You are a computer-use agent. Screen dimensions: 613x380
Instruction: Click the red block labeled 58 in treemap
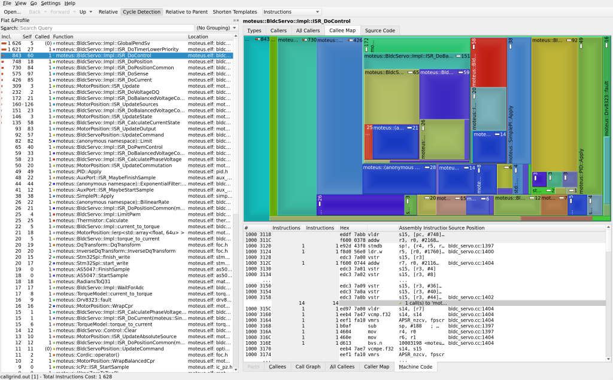pyautogui.click(x=488, y=63)
